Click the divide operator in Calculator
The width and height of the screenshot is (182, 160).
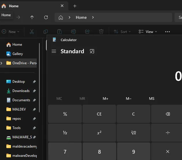(x=168, y=133)
